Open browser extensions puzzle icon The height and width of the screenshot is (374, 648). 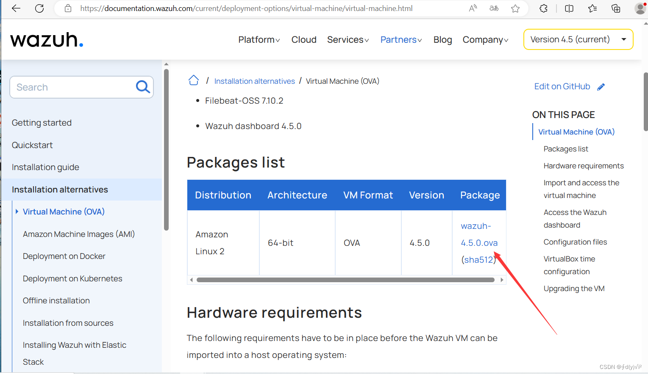[543, 8]
